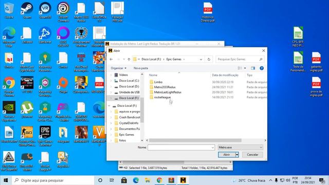The height and width of the screenshot is (185, 329).
Task: Open gabarito ingles.pdf on desktop
Action: [x=316, y=62]
